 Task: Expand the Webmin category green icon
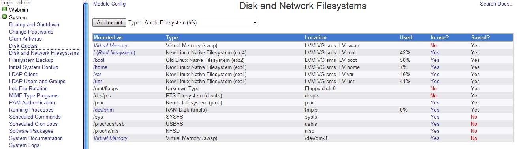[x=5, y=10]
